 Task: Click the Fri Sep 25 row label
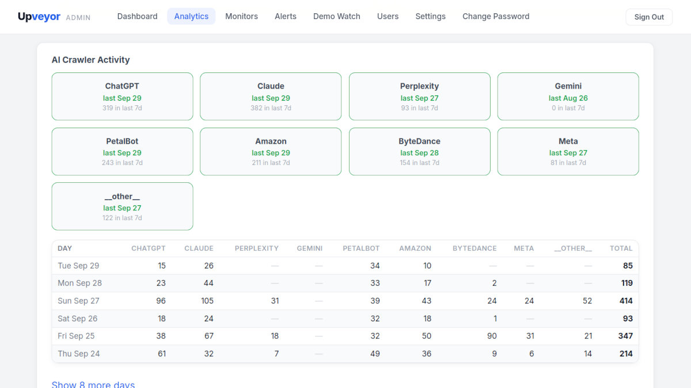click(76, 336)
